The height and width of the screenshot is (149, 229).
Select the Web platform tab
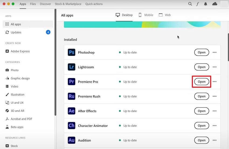(x=165, y=15)
